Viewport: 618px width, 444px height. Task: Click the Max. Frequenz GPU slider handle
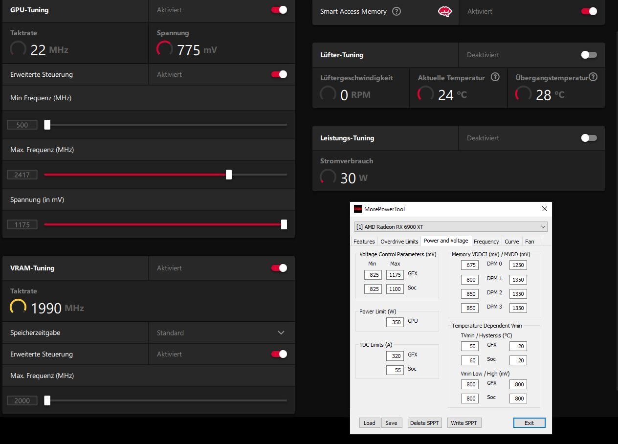(229, 175)
